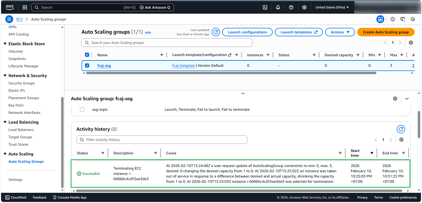
Task: Open Snapshots in the sidebar
Action: coord(17,59)
